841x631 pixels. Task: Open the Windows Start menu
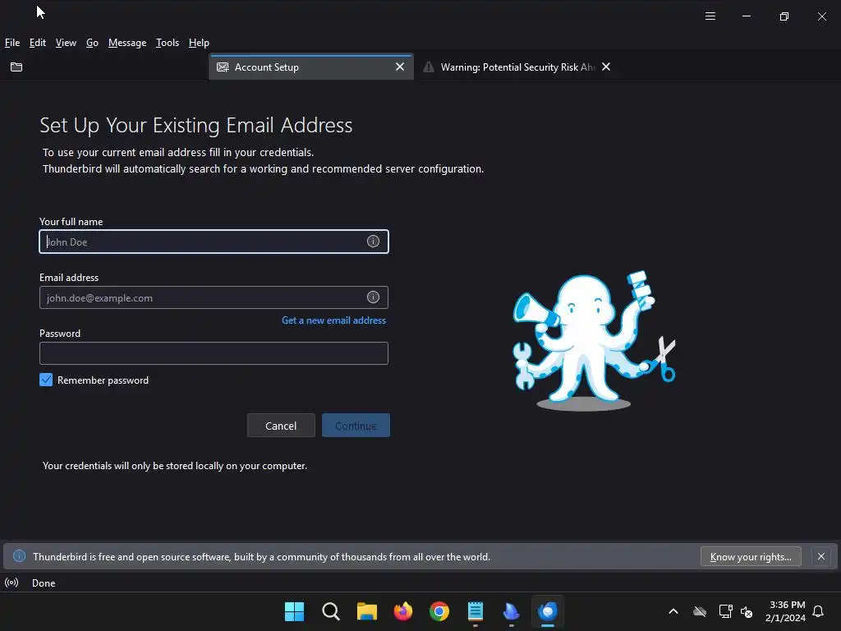pos(294,611)
